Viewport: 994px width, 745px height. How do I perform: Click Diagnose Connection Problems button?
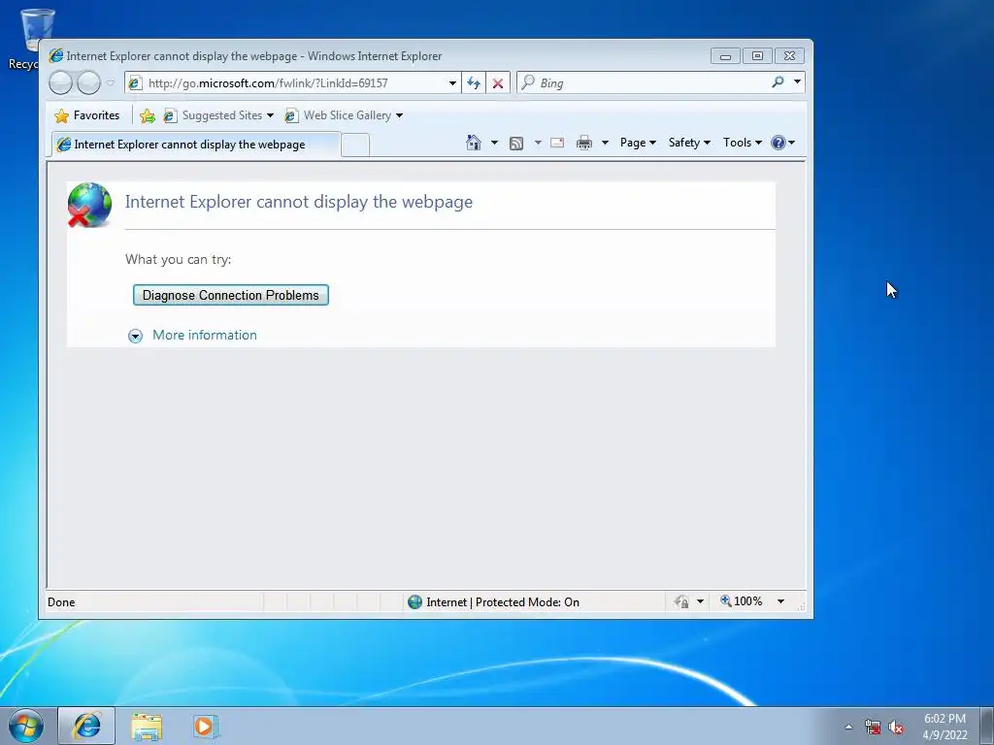coord(231,295)
